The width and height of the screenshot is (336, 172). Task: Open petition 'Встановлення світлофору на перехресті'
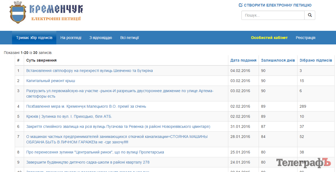pos(89,71)
